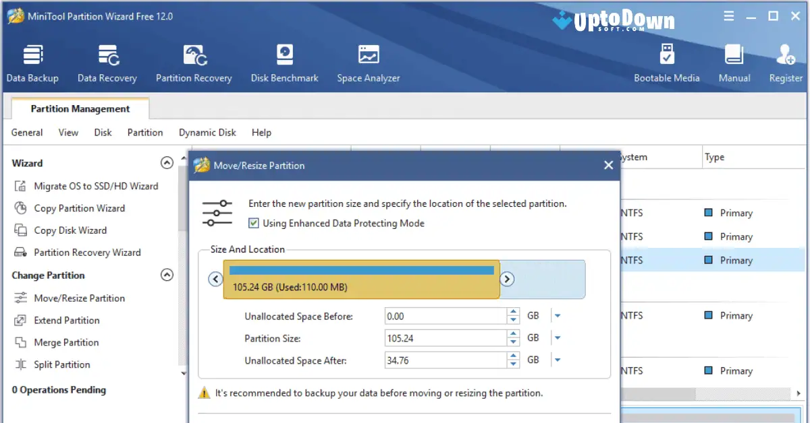This screenshot has height=423, width=810.
Task: Open the Partition menu
Action: [144, 132]
